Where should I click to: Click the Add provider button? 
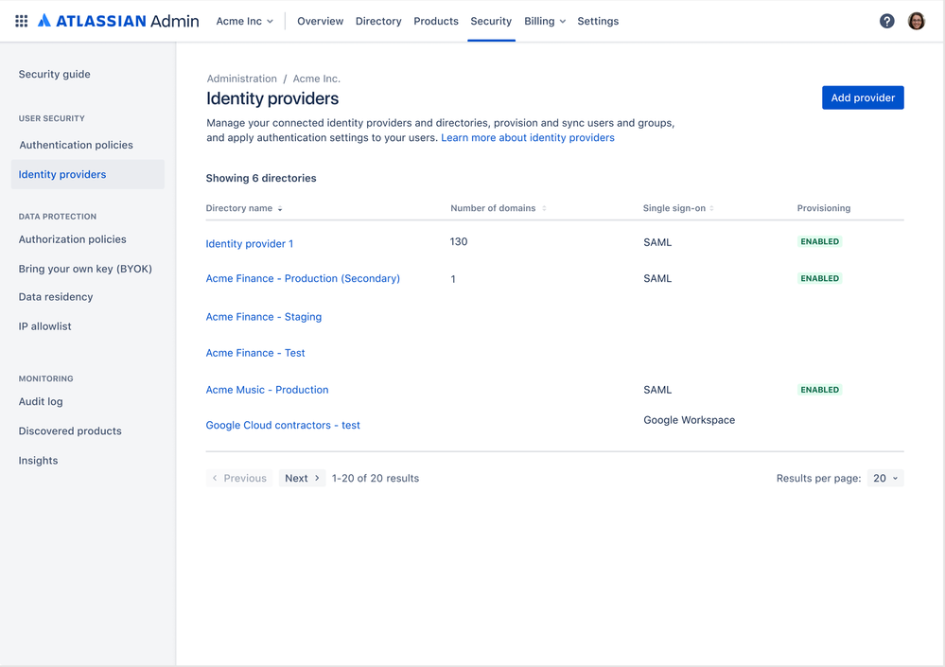pyautogui.click(x=863, y=98)
